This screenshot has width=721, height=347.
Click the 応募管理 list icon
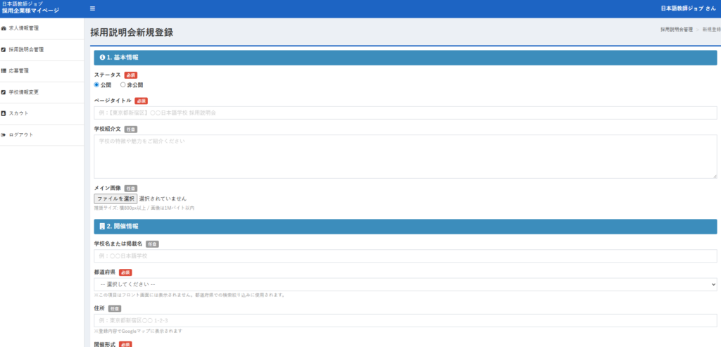(4, 71)
